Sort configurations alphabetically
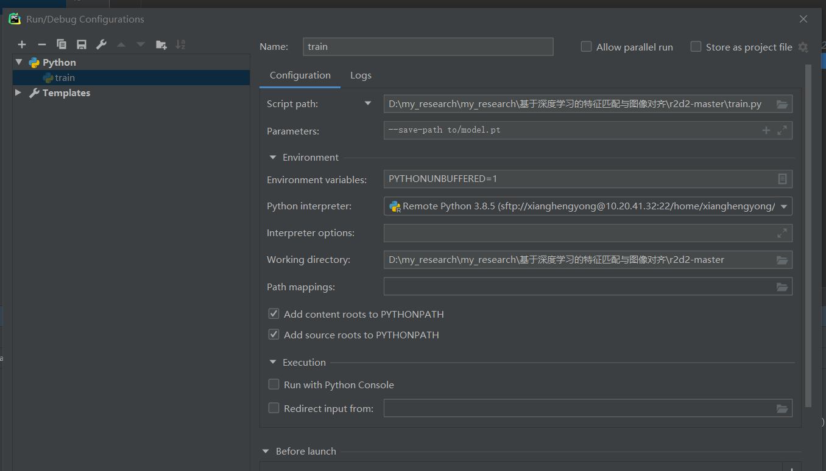This screenshot has width=826, height=471. (180, 44)
